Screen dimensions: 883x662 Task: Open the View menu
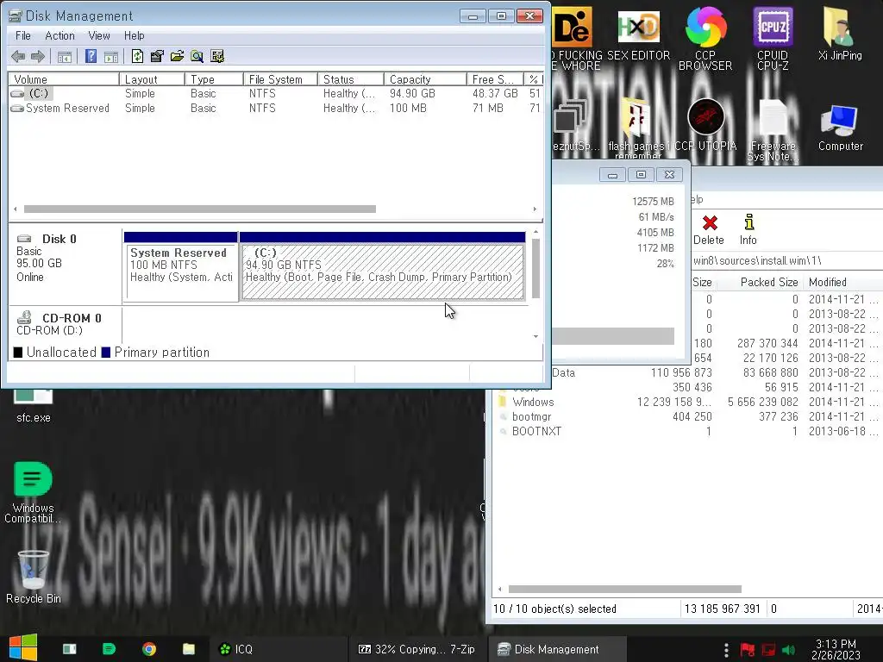[99, 35]
